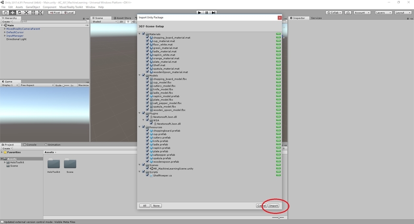Screen dimensions: 414x224
Task: Open the Shaded draw mode dropdown
Action: (x=104, y=22)
